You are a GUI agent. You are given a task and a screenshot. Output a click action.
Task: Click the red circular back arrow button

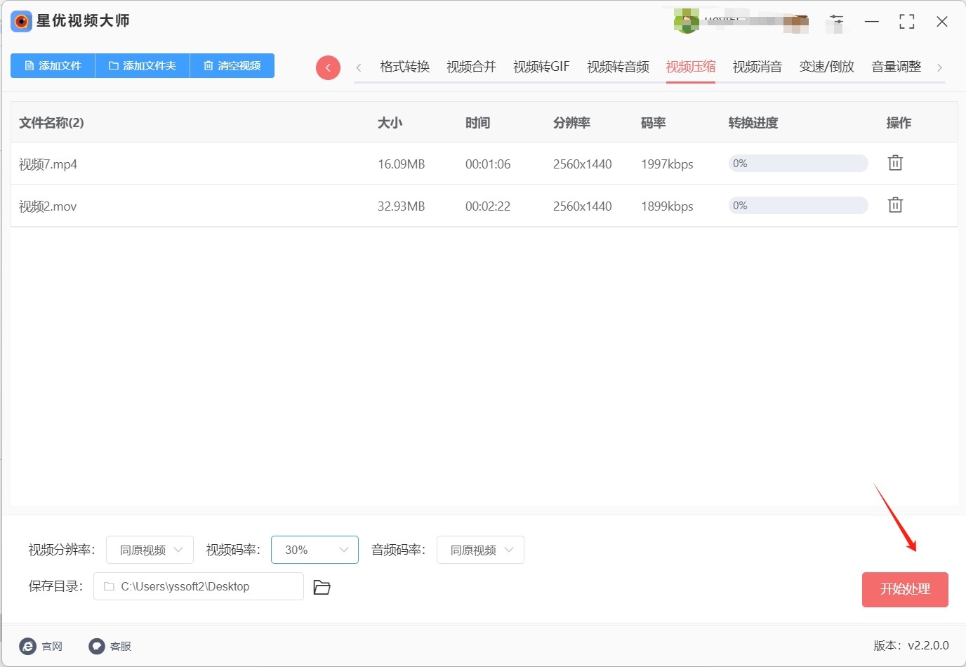pyautogui.click(x=328, y=67)
